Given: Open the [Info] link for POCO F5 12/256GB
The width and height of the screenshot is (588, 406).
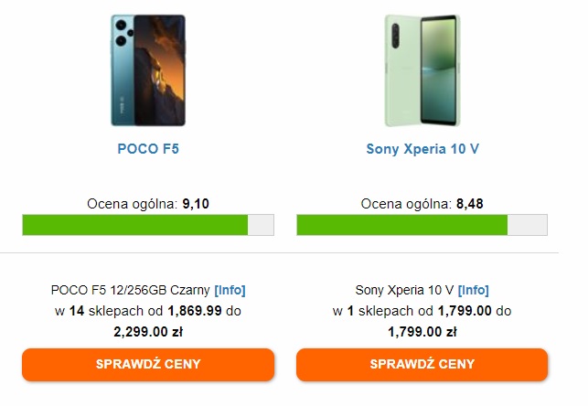Looking at the screenshot, I should pyautogui.click(x=230, y=290).
